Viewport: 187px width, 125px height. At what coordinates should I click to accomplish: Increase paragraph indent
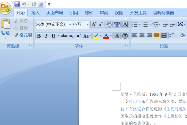click(x=172, y=25)
